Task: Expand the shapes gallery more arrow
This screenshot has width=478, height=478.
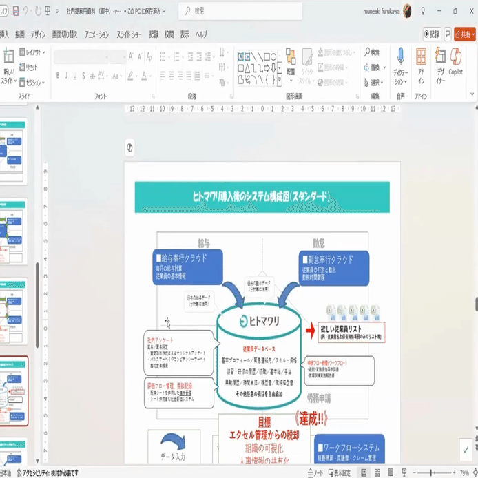Action: (x=280, y=80)
